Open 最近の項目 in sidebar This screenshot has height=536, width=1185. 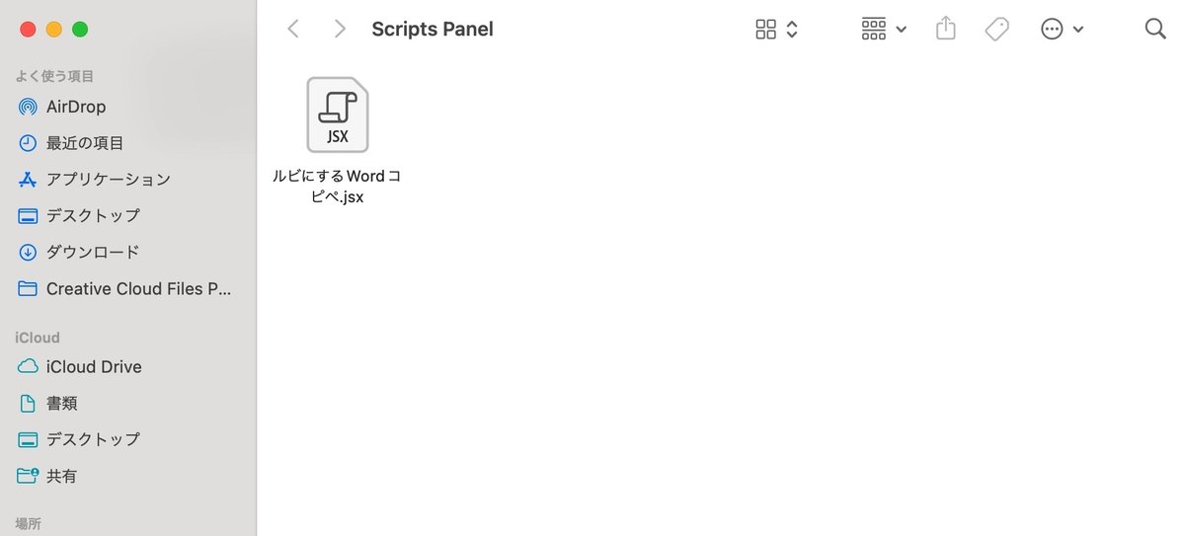click(84, 143)
